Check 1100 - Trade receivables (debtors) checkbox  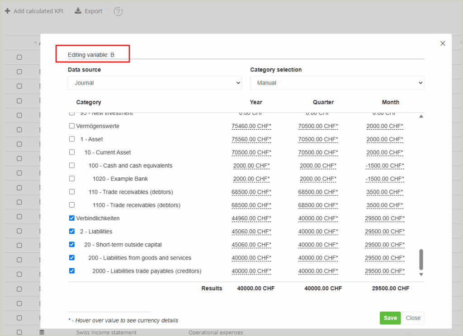(x=72, y=205)
